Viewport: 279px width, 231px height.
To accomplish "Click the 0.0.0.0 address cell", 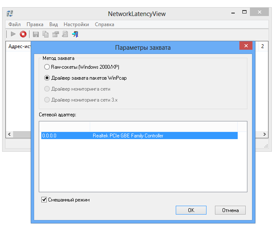I will coord(49,136).
